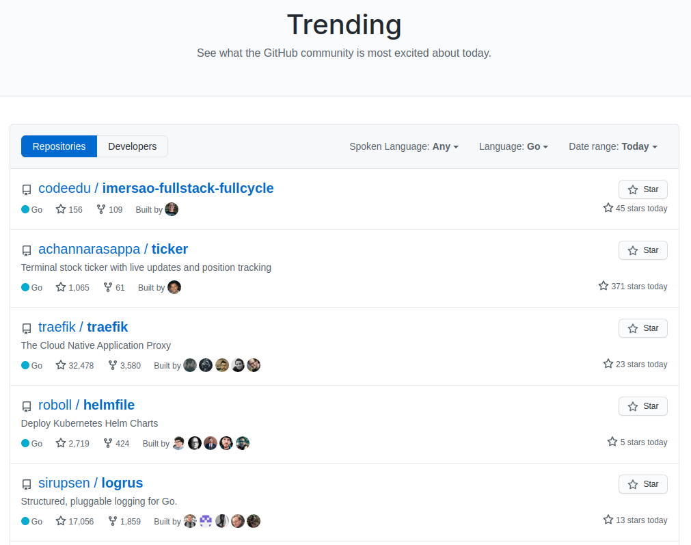This screenshot has width=691, height=545.
Task: Open roboll / helmfile repository link
Action: (x=86, y=406)
